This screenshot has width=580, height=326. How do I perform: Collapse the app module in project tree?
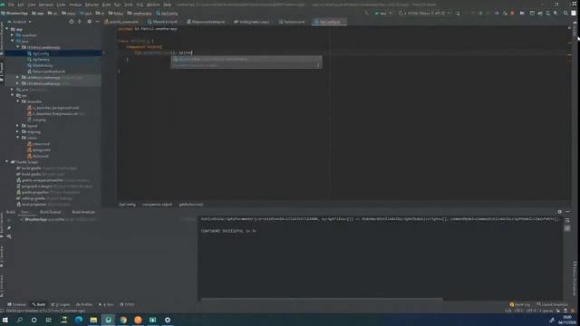click(x=7, y=29)
